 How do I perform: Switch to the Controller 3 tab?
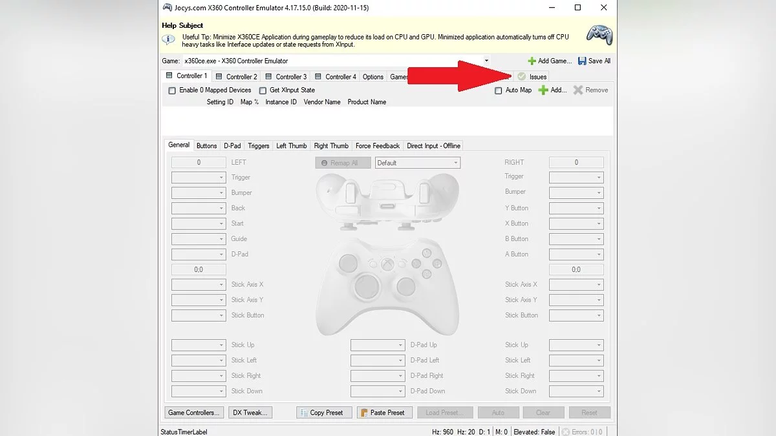click(x=286, y=77)
